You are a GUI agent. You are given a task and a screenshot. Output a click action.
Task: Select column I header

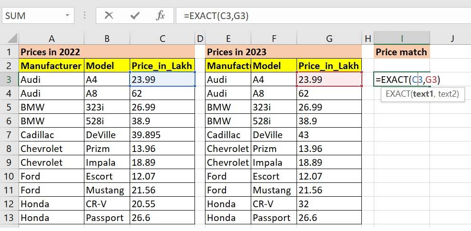pyautogui.click(x=402, y=39)
